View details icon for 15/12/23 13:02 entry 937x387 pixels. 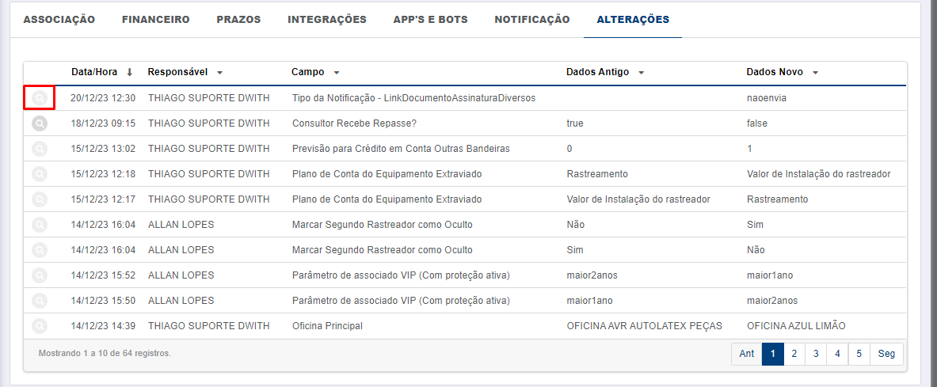(x=39, y=149)
